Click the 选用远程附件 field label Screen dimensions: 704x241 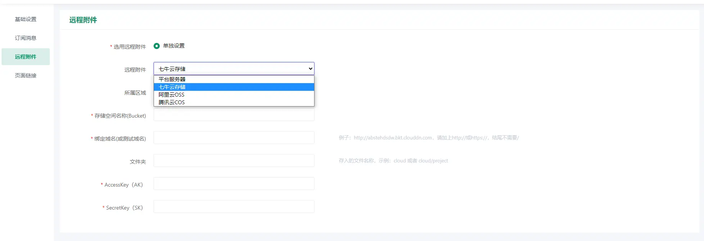coord(129,47)
